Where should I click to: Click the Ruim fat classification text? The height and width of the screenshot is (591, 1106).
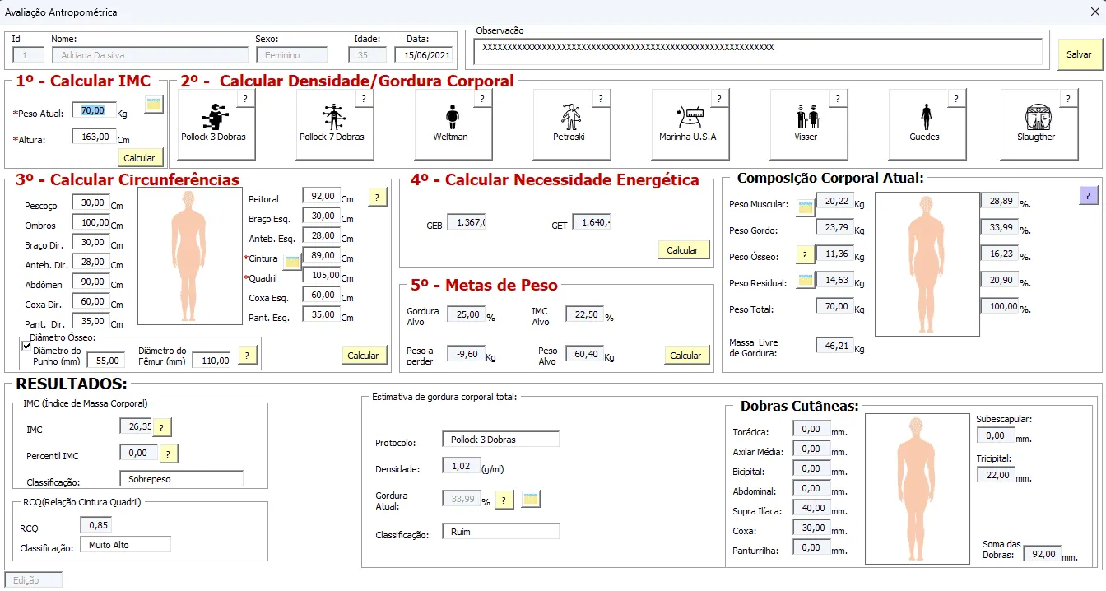pyautogui.click(x=461, y=532)
